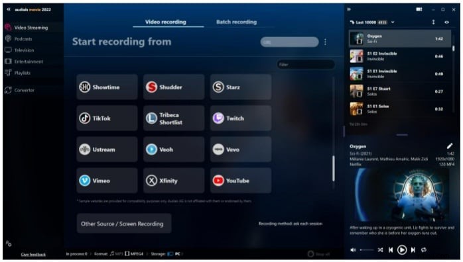Click the Converter arrows icon
The height and width of the screenshot is (262, 463).
point(8,90)
